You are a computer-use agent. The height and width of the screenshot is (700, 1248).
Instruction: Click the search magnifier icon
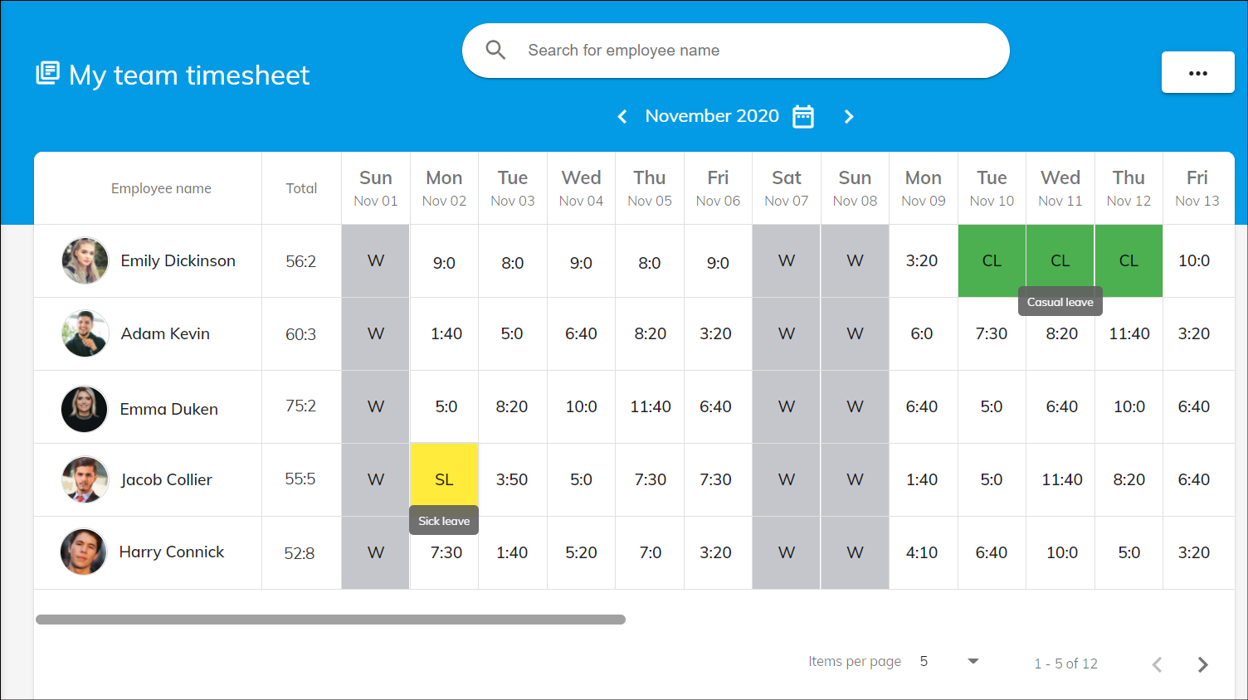[x=495, y=50]
